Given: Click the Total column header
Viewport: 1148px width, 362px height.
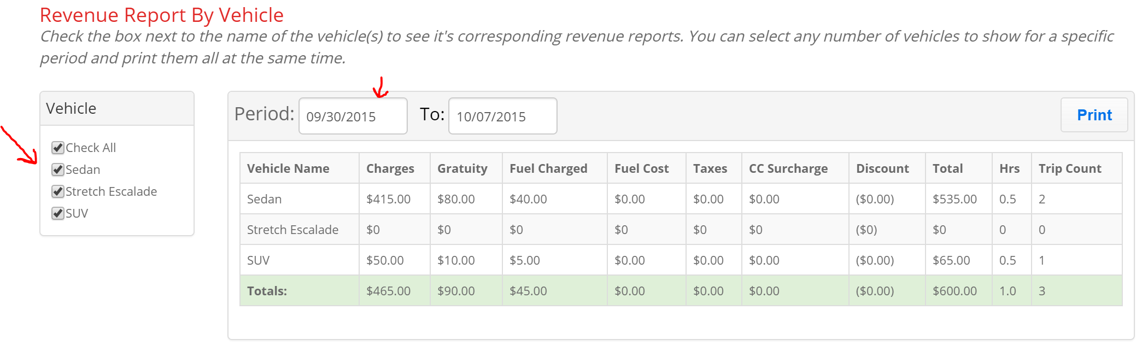Looking at the screenshot, I should [947, 168].
